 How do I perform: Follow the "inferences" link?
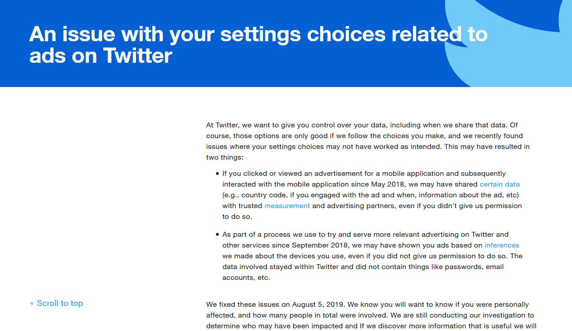click(x=502, y=245)
